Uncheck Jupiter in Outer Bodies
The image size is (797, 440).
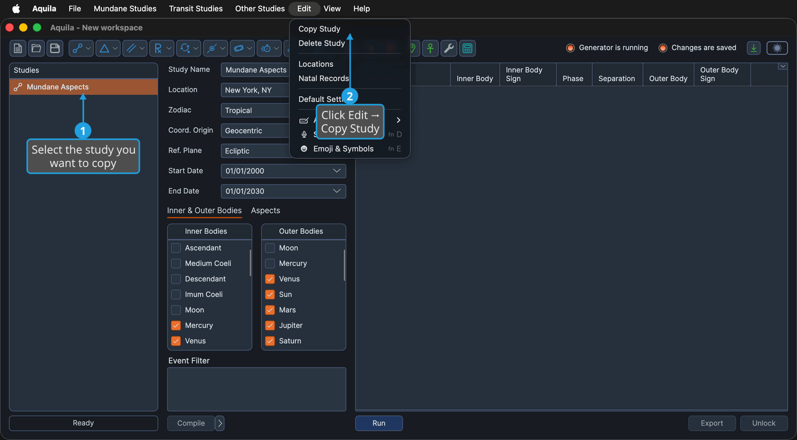270,326
